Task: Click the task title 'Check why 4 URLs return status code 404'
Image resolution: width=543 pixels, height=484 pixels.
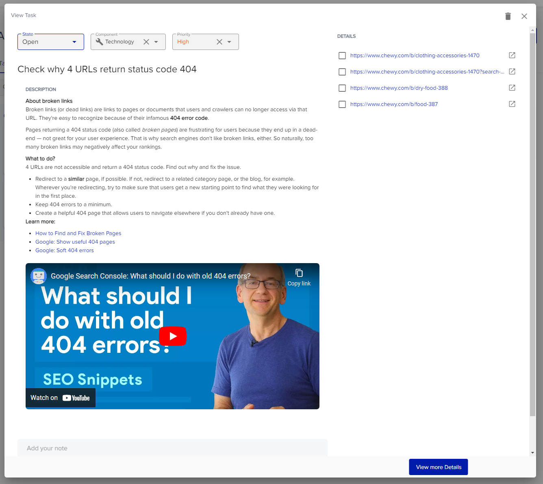Action: (107, 69)
